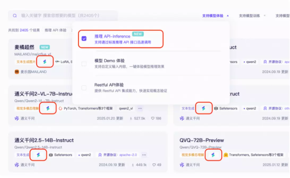Click the 视觉多模态理解 tag on QVQ-72B-Preview

point(192,155)
